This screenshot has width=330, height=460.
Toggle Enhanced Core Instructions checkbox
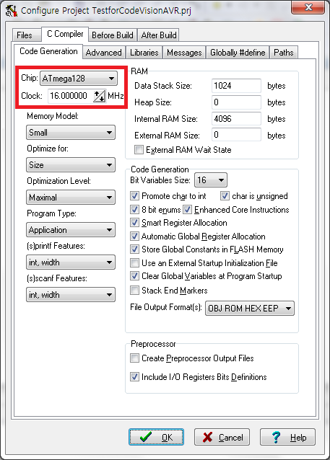pyautogui.click(x=187, y=210)
